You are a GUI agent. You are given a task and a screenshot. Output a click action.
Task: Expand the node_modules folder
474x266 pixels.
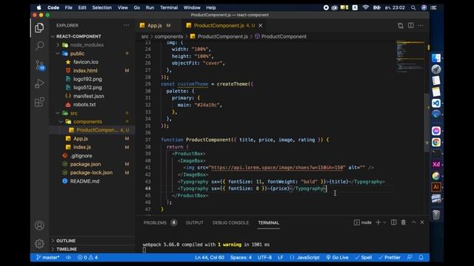[x=92, y=45]
